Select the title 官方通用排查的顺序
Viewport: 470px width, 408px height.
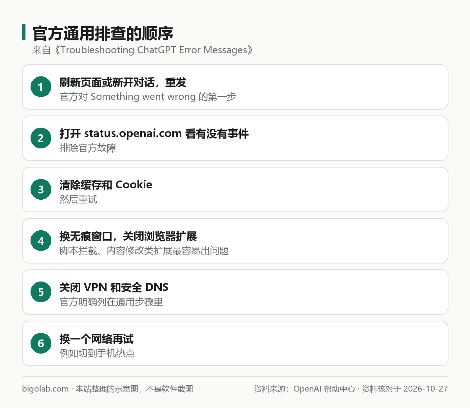[x=103, y=33]
